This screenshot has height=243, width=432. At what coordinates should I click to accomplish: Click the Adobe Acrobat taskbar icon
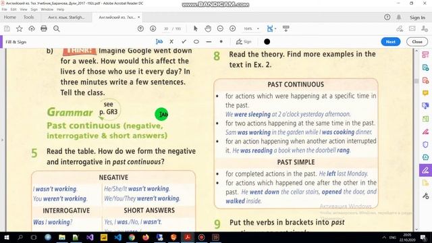(x=188, y=237)
